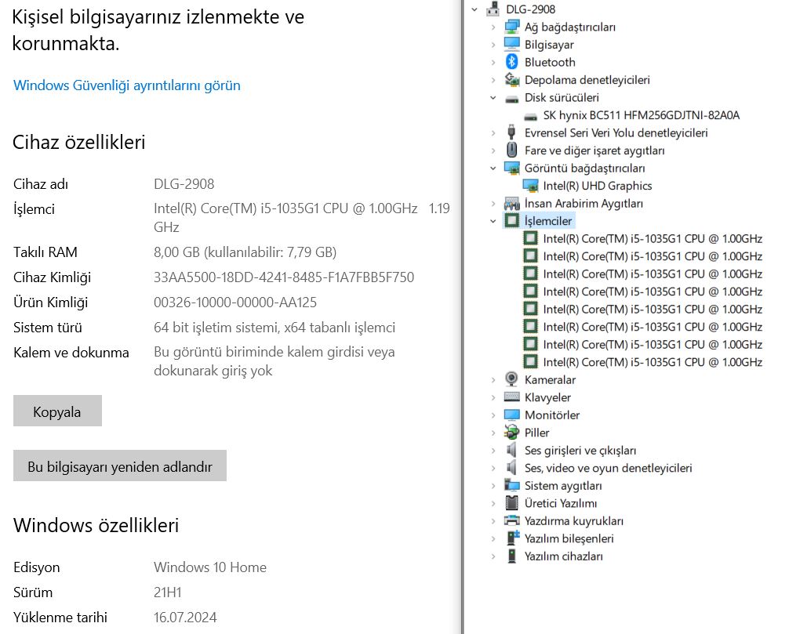Click the Yazdırma kuyrukları printer icon

pos(511,520)
